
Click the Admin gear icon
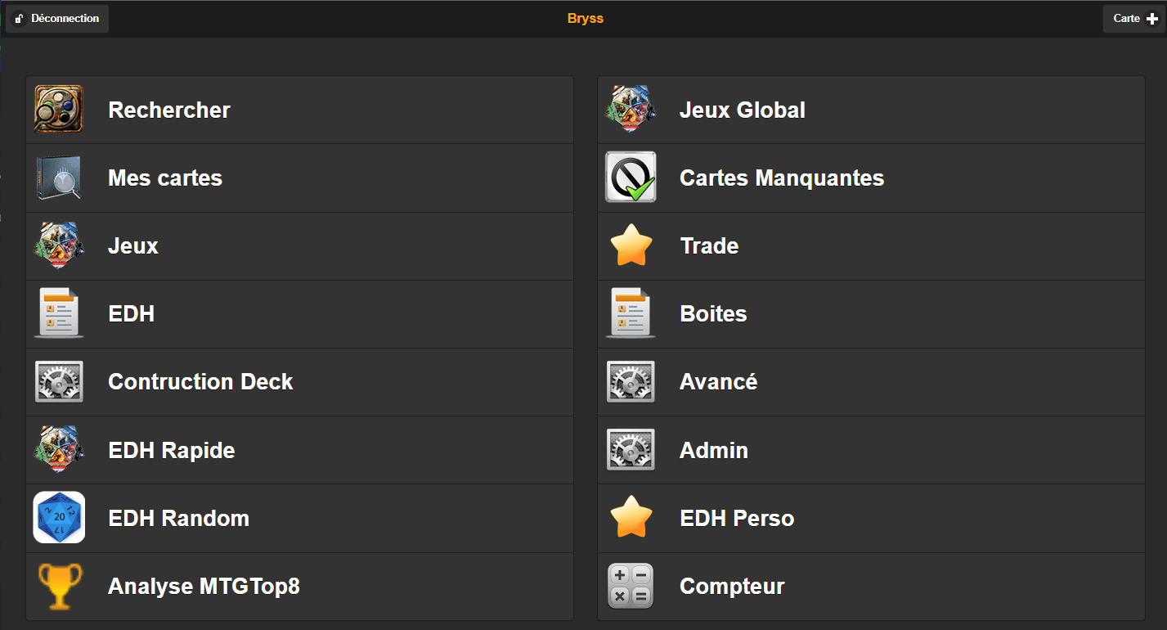click(631, 450)
